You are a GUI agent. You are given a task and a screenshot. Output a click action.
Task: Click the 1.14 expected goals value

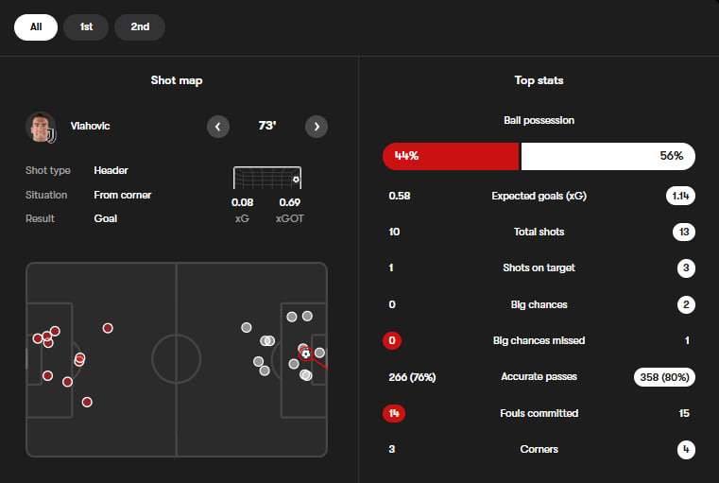pyautogui.click(x=680, y=196)
